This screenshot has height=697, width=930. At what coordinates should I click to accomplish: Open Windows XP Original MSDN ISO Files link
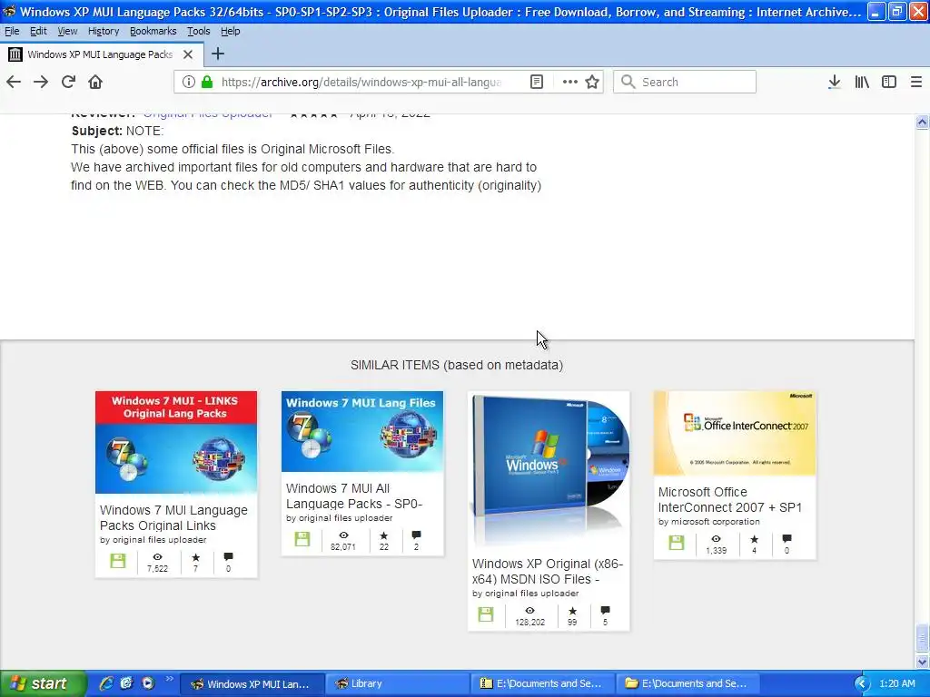pos(548,571)
